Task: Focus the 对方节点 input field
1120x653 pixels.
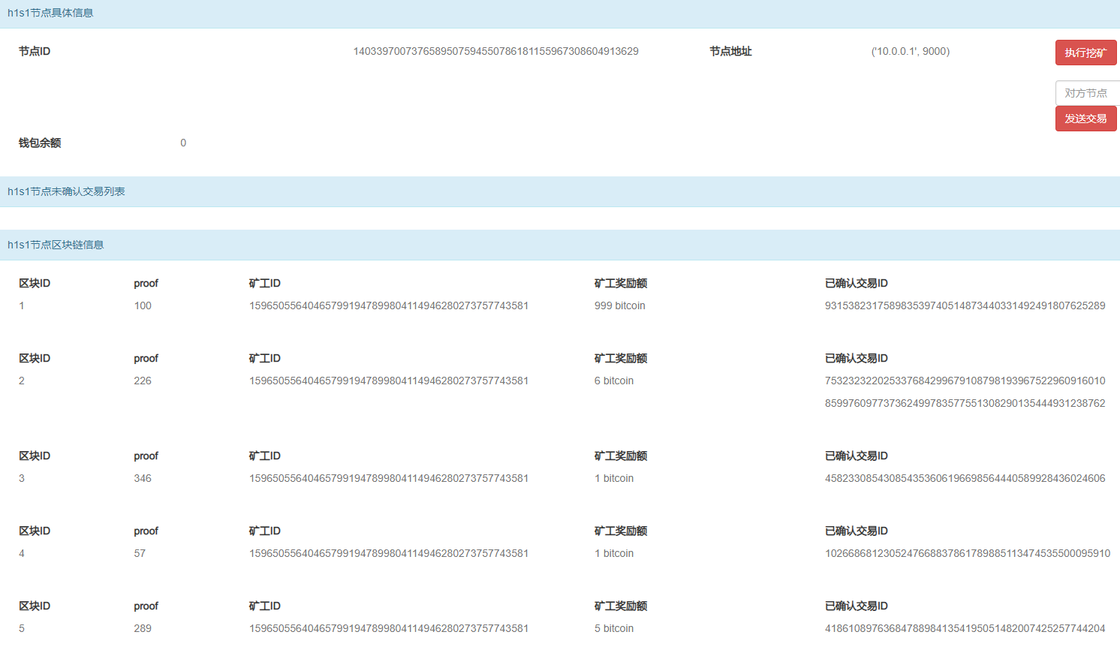Action: click(1088, 93)
